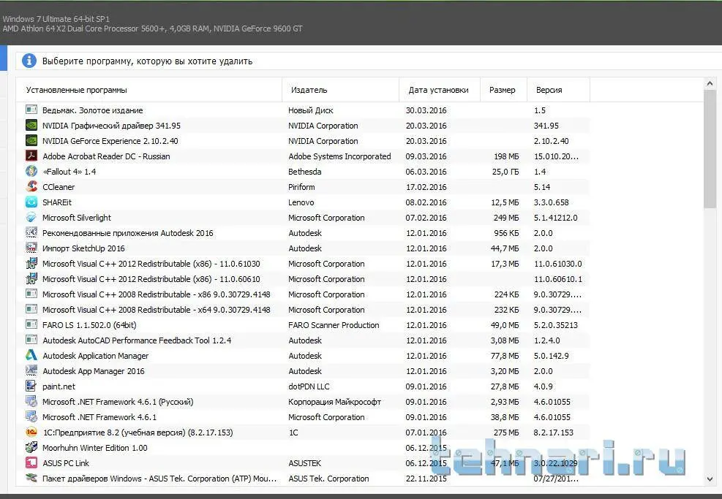Click the Visual C++ 2012 11.0.60610 icon
The image size is (722, 499).
[x=31, y=278]
